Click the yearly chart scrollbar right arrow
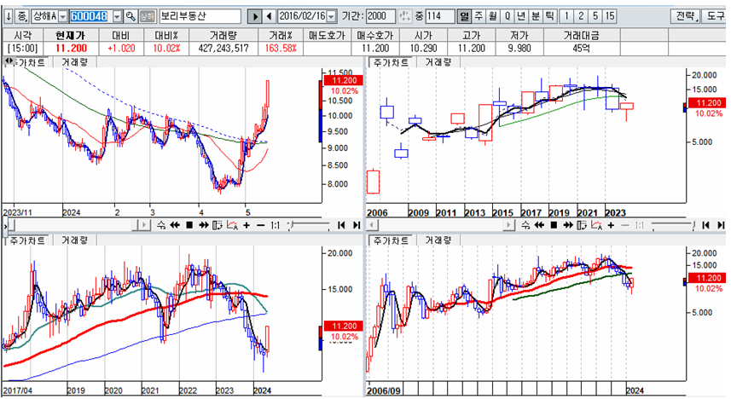Viewport: 731px width, 399px height. 509,225
